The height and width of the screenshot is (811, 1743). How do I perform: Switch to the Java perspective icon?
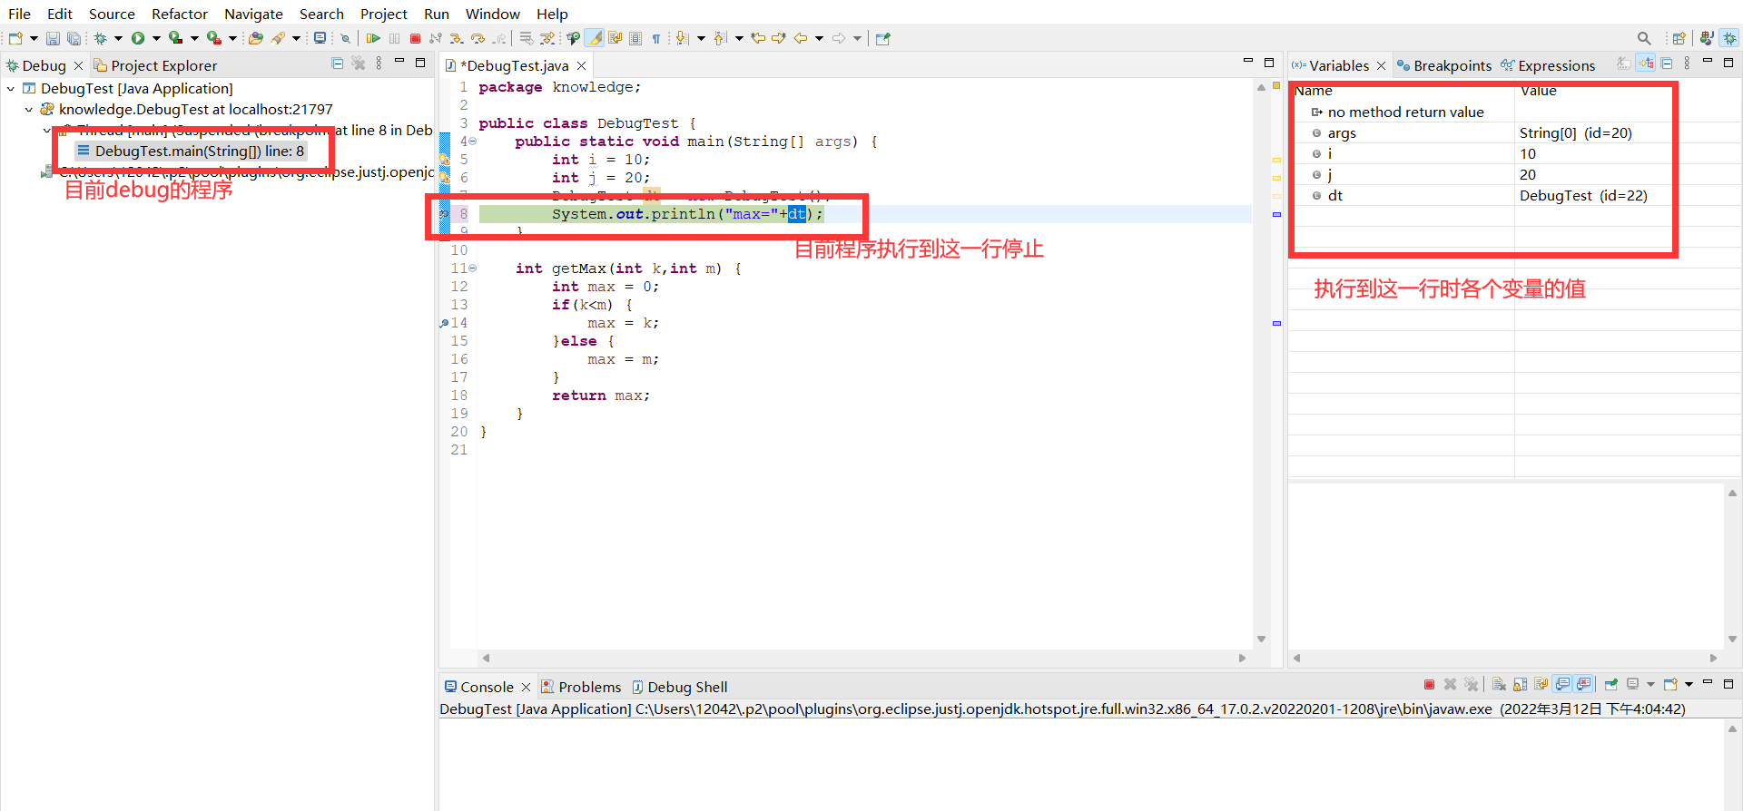coord(1707,38)
